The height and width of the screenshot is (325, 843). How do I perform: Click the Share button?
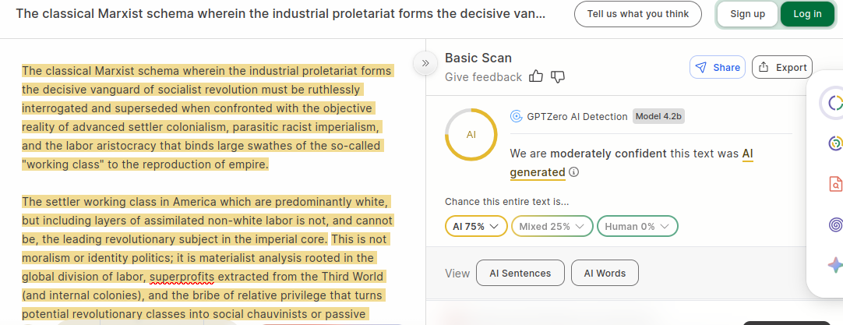(718, 68)
